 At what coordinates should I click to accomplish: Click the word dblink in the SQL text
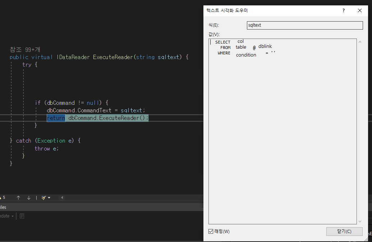[x=265, y=46]
